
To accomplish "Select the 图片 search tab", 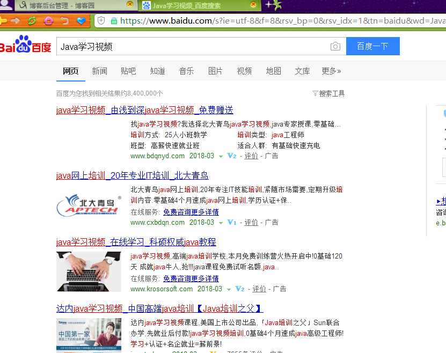I will tap(215, 71).
